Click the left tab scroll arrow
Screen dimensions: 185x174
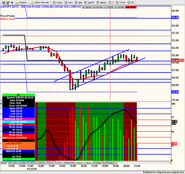pos(2,163)
